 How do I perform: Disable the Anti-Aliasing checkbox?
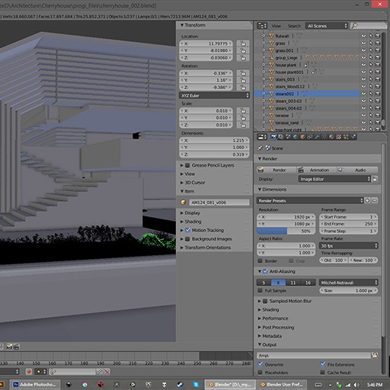click(265, 272)
